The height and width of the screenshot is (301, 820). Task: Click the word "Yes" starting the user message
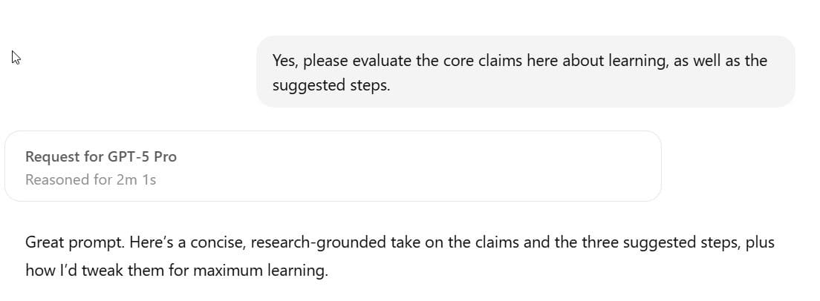click(284, 60)
